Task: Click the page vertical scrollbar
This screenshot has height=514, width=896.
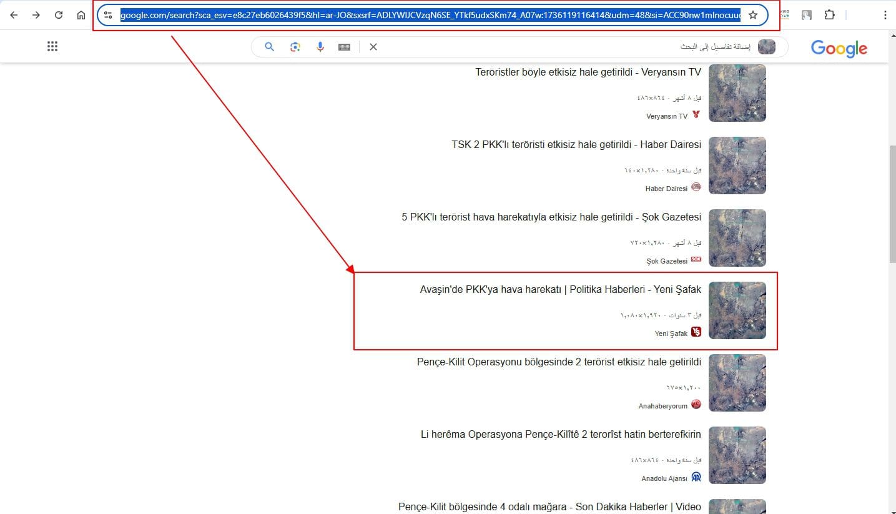Action: (892, 206)
